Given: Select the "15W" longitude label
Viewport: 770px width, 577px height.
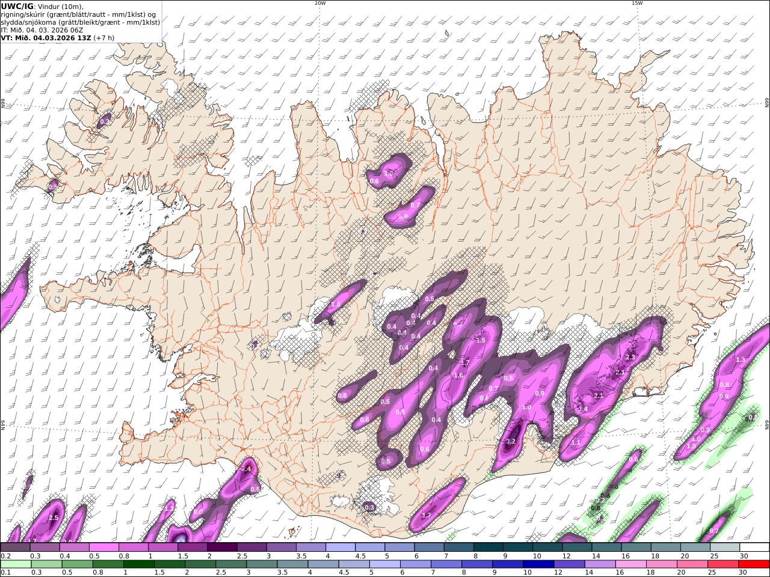Looking at the screenshot, I should point(637,3).
